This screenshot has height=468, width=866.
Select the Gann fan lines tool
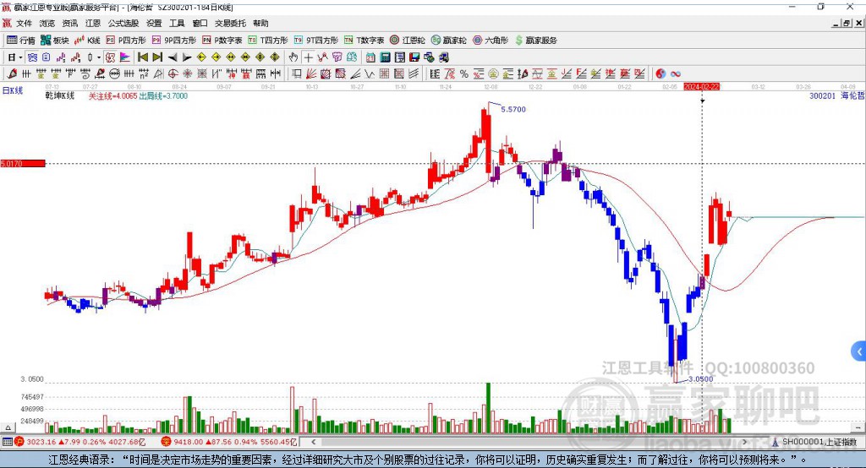311,74
